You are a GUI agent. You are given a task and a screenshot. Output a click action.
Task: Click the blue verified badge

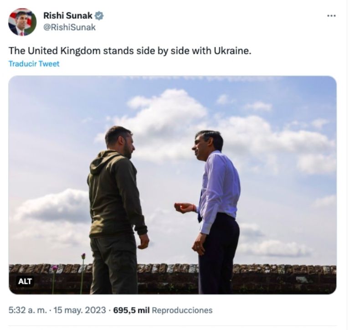pos(99,15)
